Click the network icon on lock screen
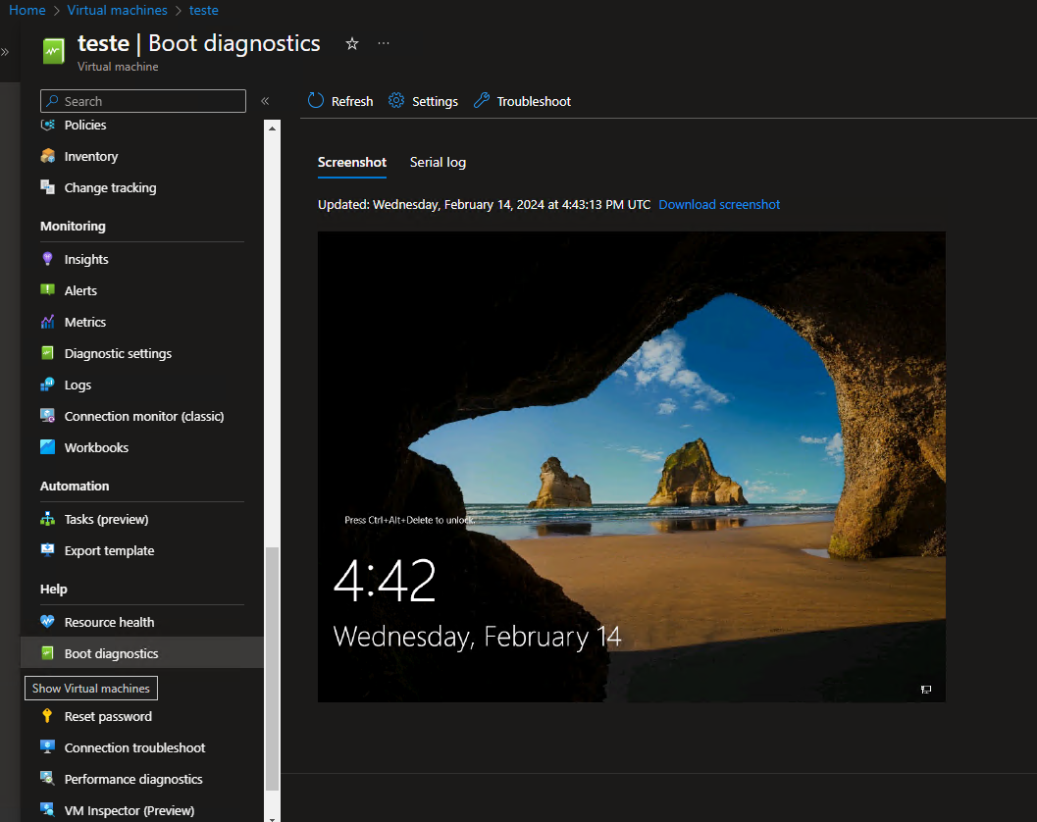The width and height of the screenshot is (1037, 822). click(x=926, y=689)
